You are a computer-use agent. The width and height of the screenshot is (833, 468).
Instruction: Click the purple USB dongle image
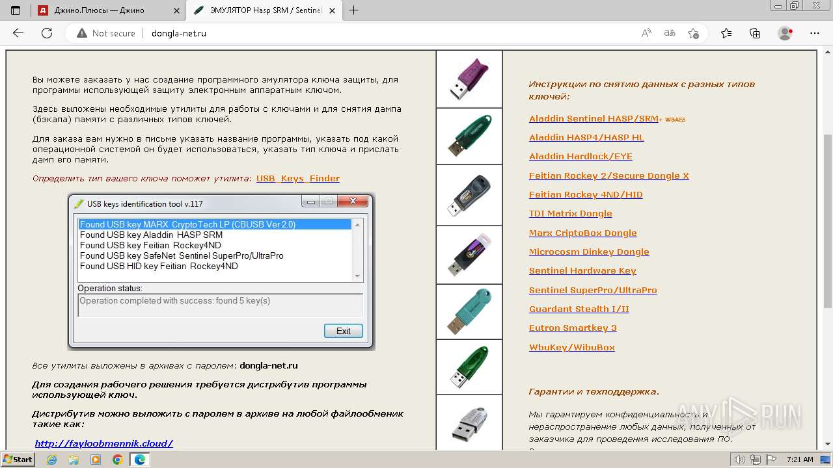(x=469, y=79)
